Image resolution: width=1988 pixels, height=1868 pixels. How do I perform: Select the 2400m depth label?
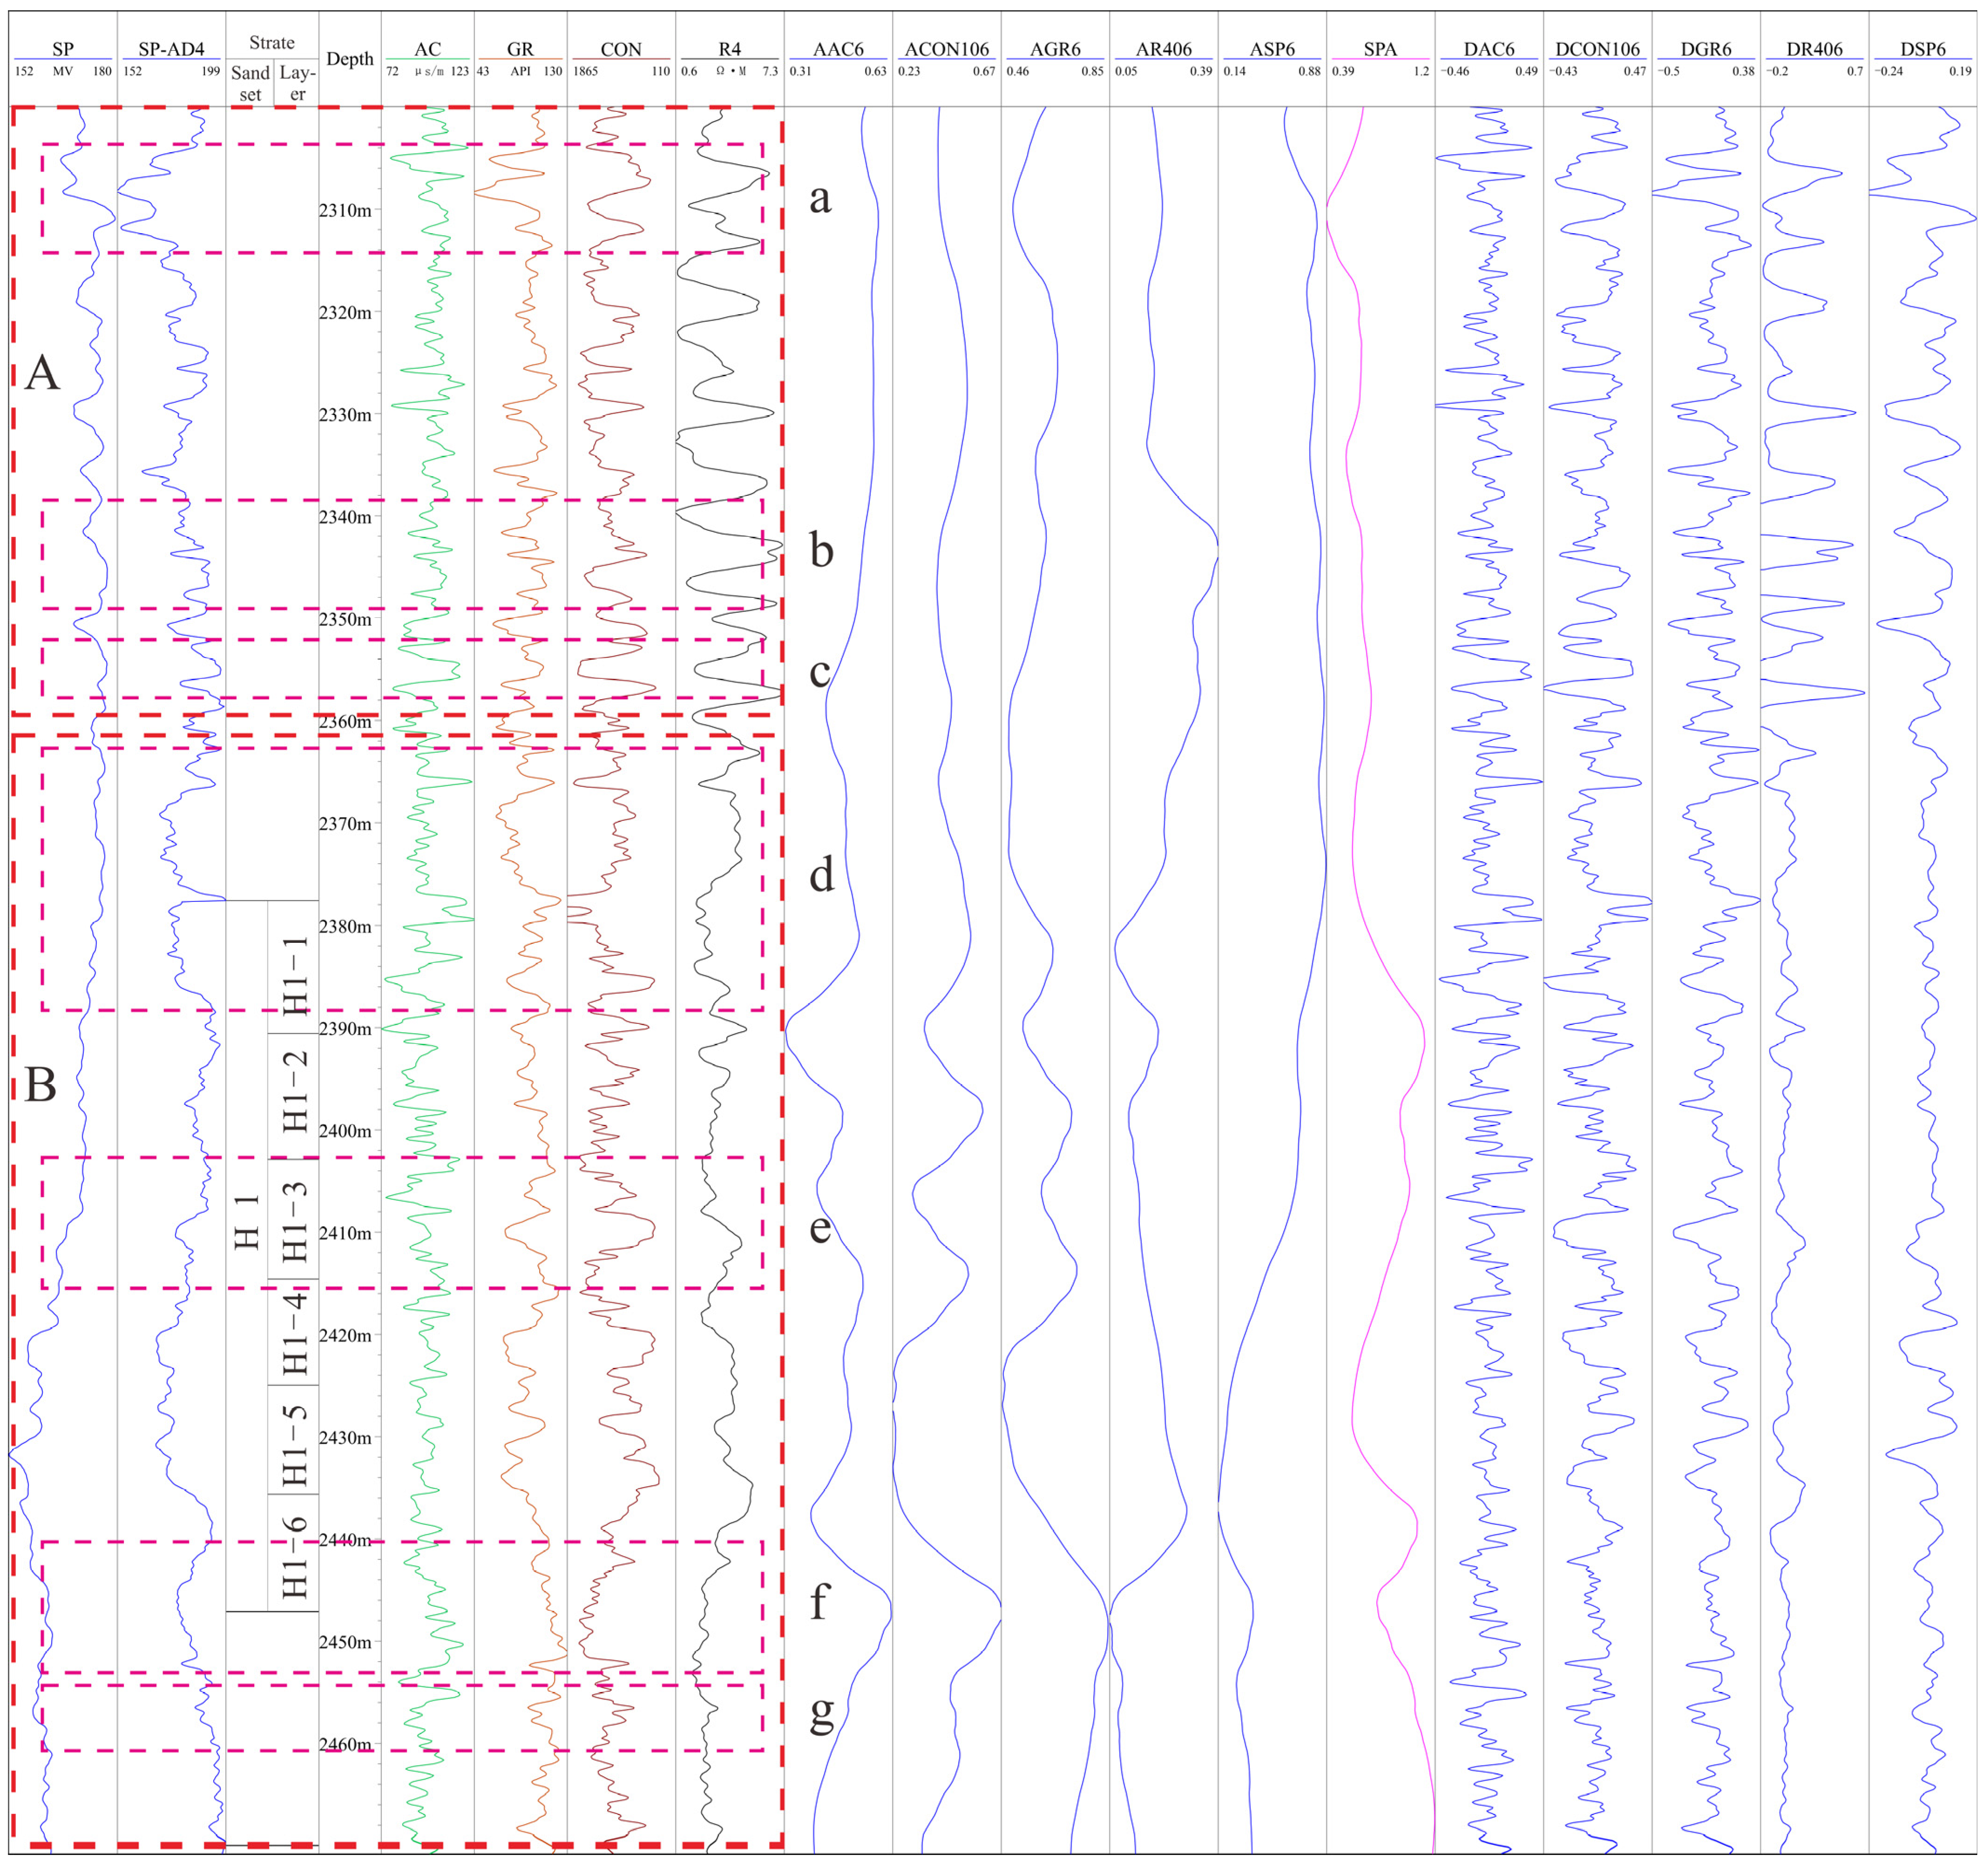click(345, 1131)
